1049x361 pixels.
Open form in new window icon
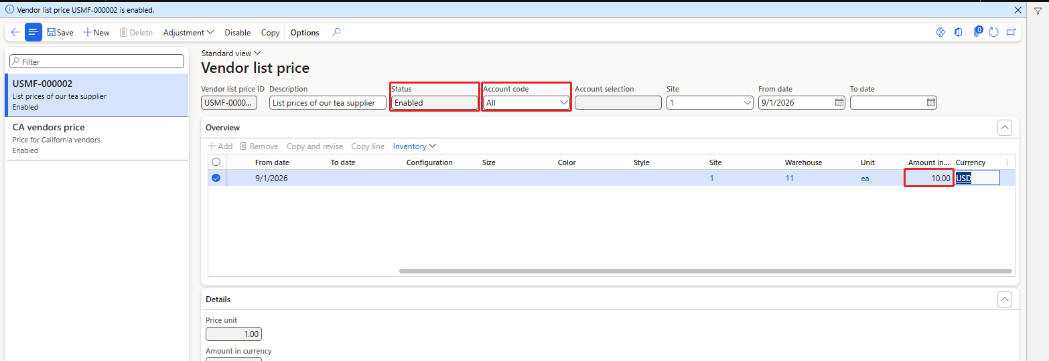click(1011, 32)
